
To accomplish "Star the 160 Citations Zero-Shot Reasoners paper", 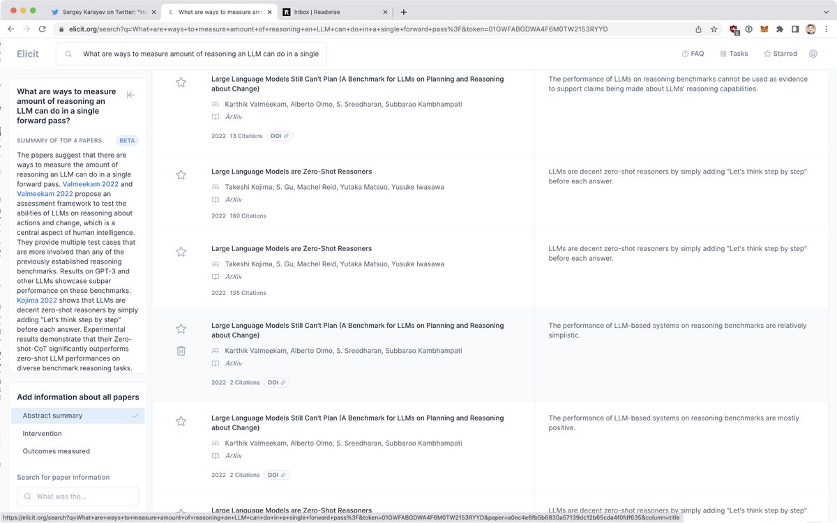I will pos(181,175).
